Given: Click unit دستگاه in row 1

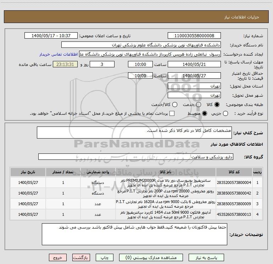Looking at the screenshot, I should point(98,182).
